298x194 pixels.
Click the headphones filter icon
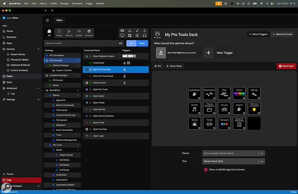145,36
